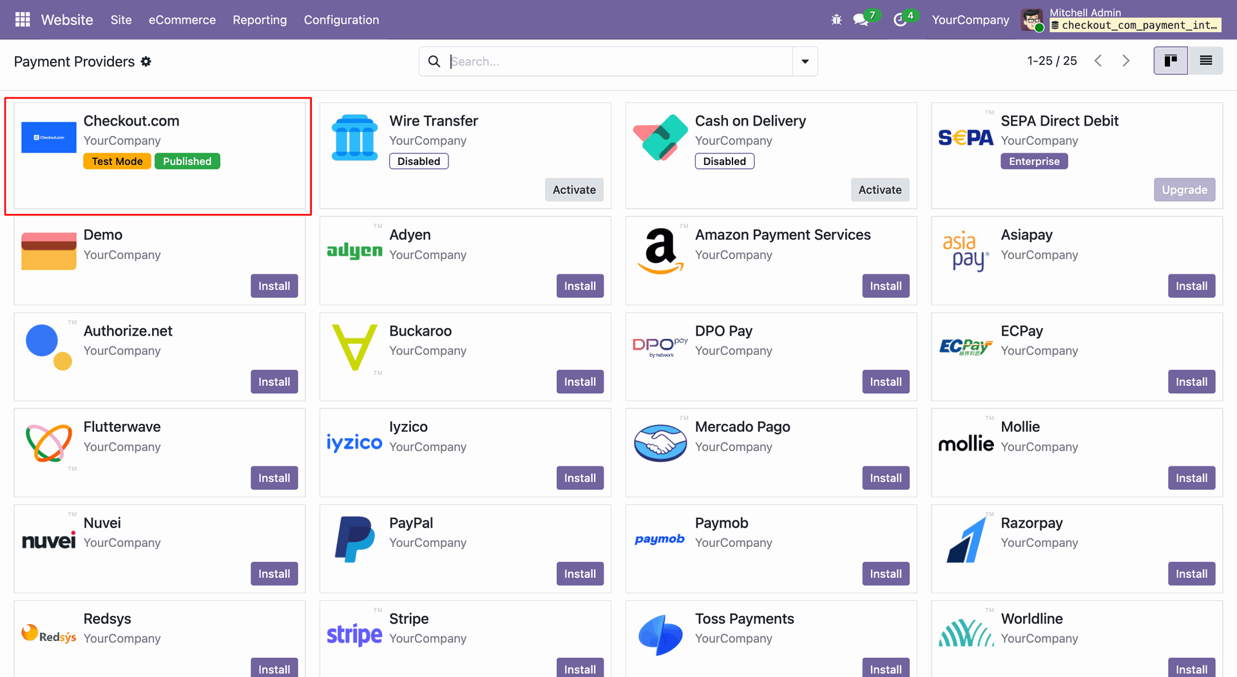Click the Demo card icon
The width and height of the screenshot is (1237, 677).
tap(49, 251)
